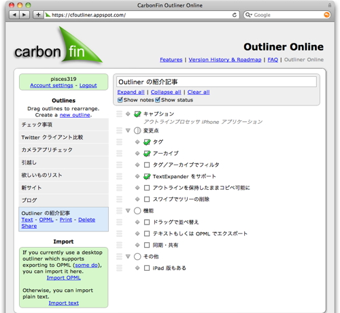Click the half-filled status circle of 変更点
This screenshot has width=340, height=313.
[137, 131]
